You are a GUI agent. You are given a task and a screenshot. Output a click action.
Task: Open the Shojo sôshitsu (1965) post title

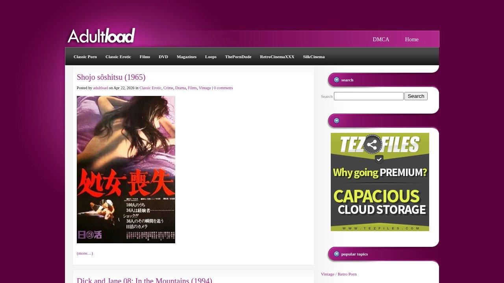[x=111, y=77]
